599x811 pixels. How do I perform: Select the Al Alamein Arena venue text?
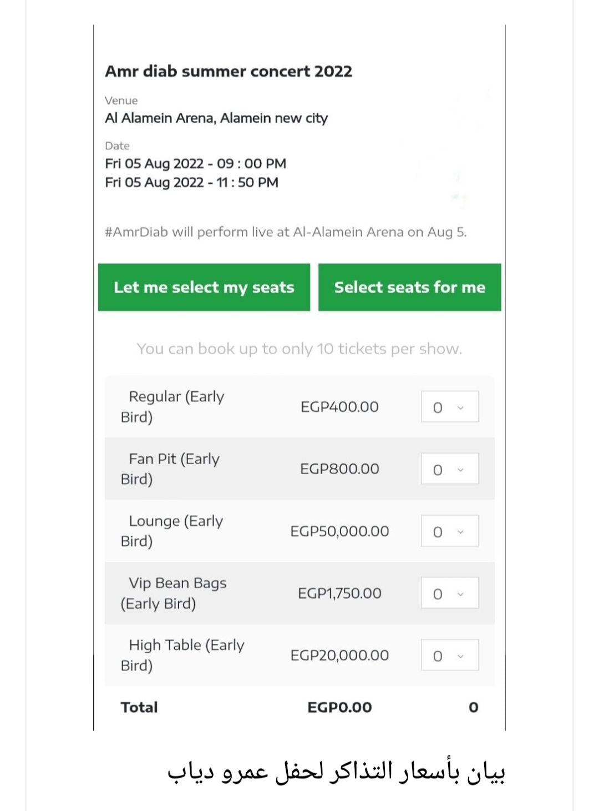216,118
